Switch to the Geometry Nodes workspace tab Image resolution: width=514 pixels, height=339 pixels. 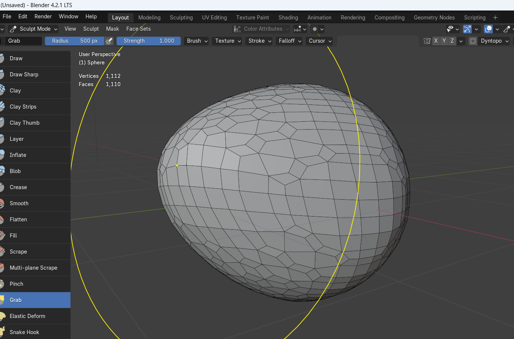pyautogui.click(x=434, y=18)
